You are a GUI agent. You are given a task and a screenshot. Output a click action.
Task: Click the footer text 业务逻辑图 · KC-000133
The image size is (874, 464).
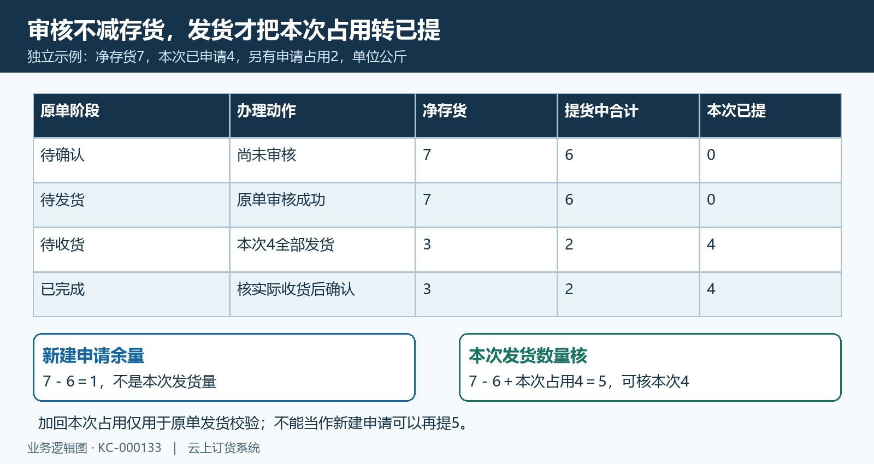click(x=95, y=448)
